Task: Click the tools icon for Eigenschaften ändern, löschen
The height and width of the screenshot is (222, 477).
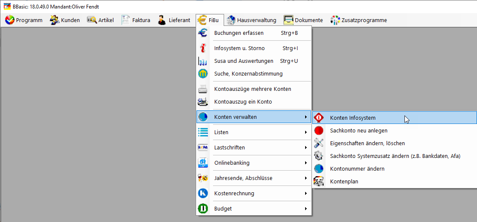Action: pos(319,143)
